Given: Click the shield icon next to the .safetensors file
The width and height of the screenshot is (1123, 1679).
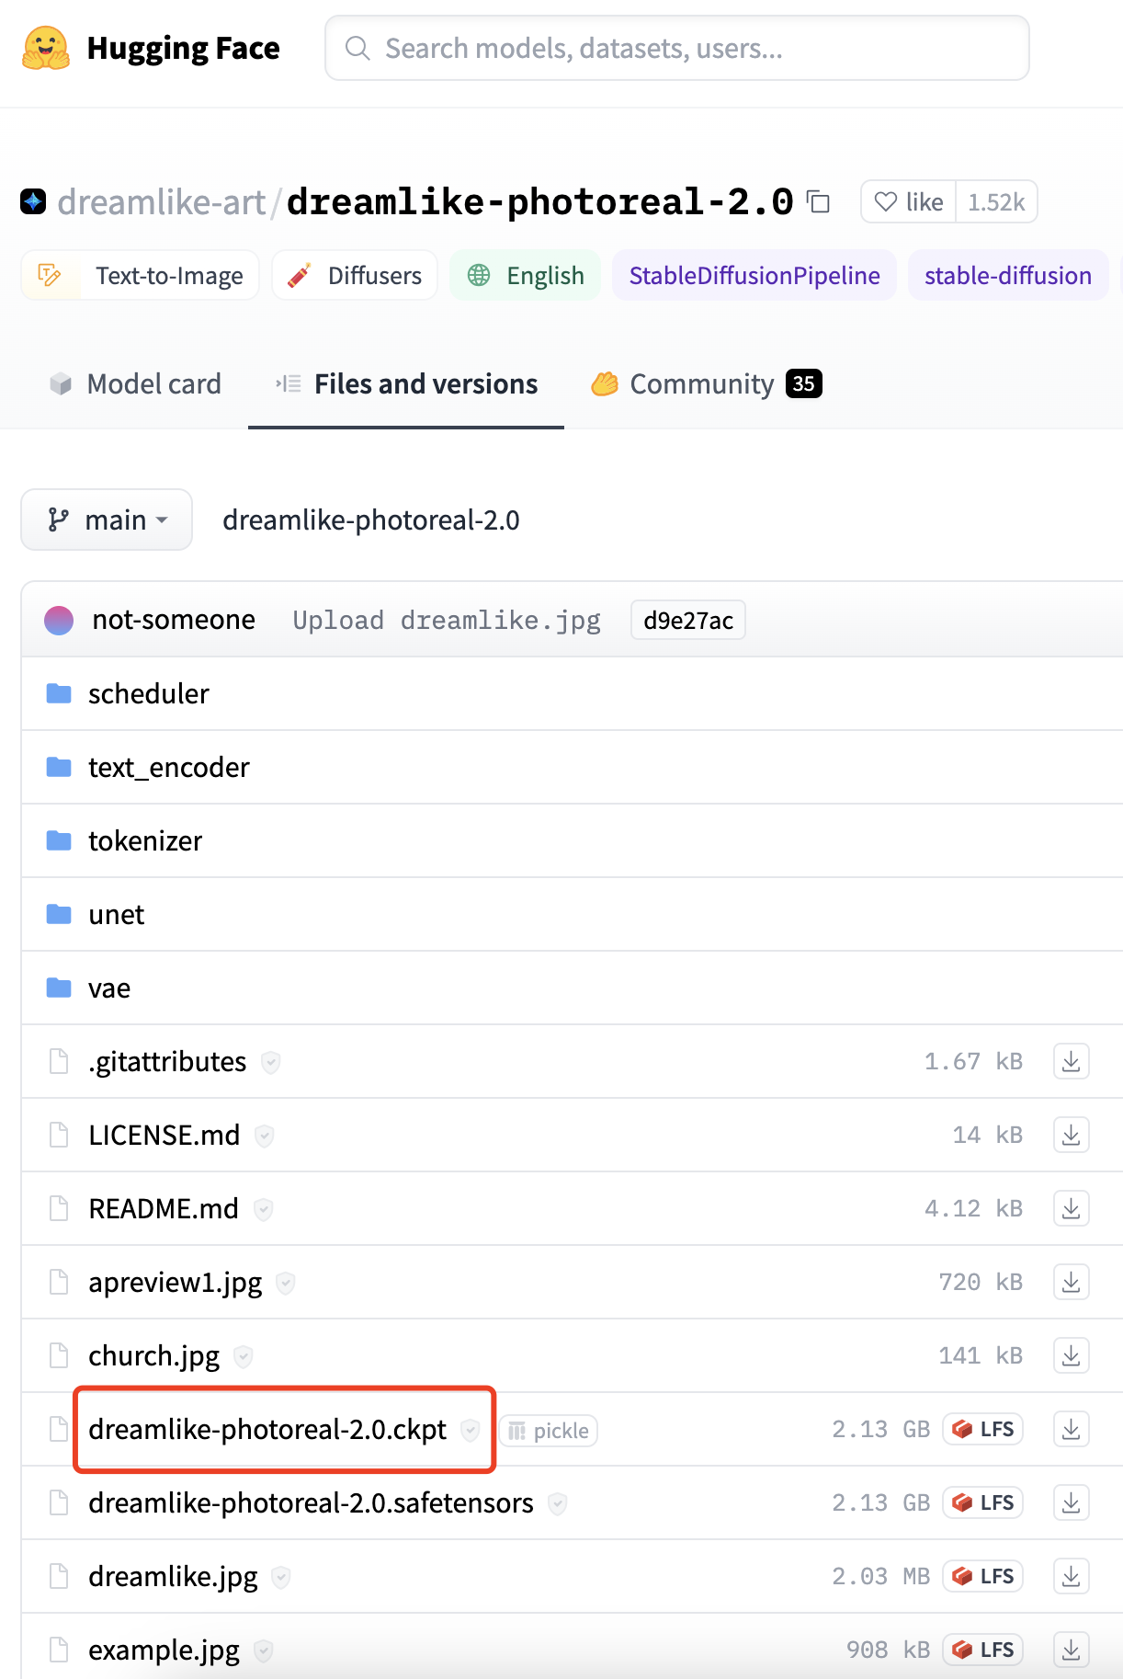Looking at the screenshot, I should (557, 1503).
